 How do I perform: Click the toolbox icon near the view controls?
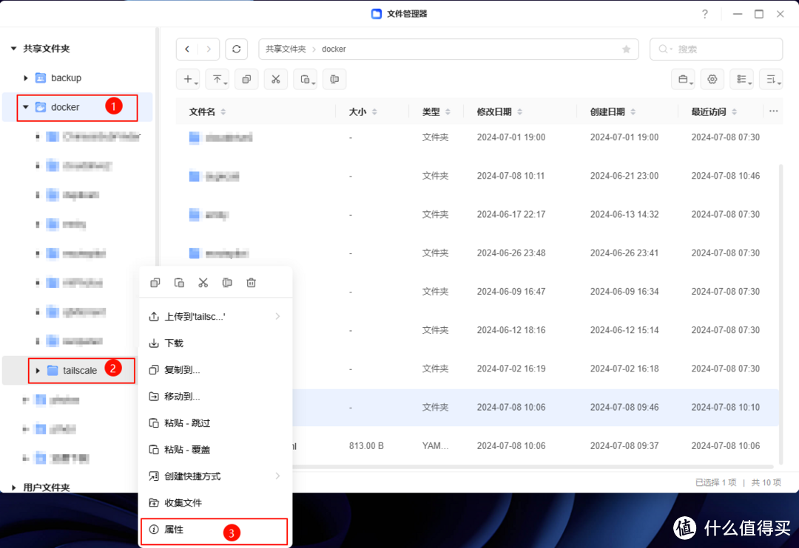point(682,79)
